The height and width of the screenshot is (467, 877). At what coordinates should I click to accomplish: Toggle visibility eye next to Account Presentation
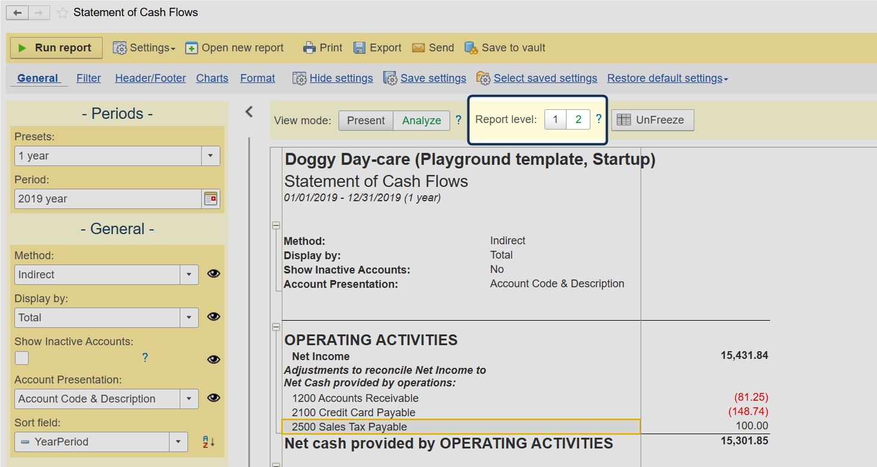click(213, 398)
